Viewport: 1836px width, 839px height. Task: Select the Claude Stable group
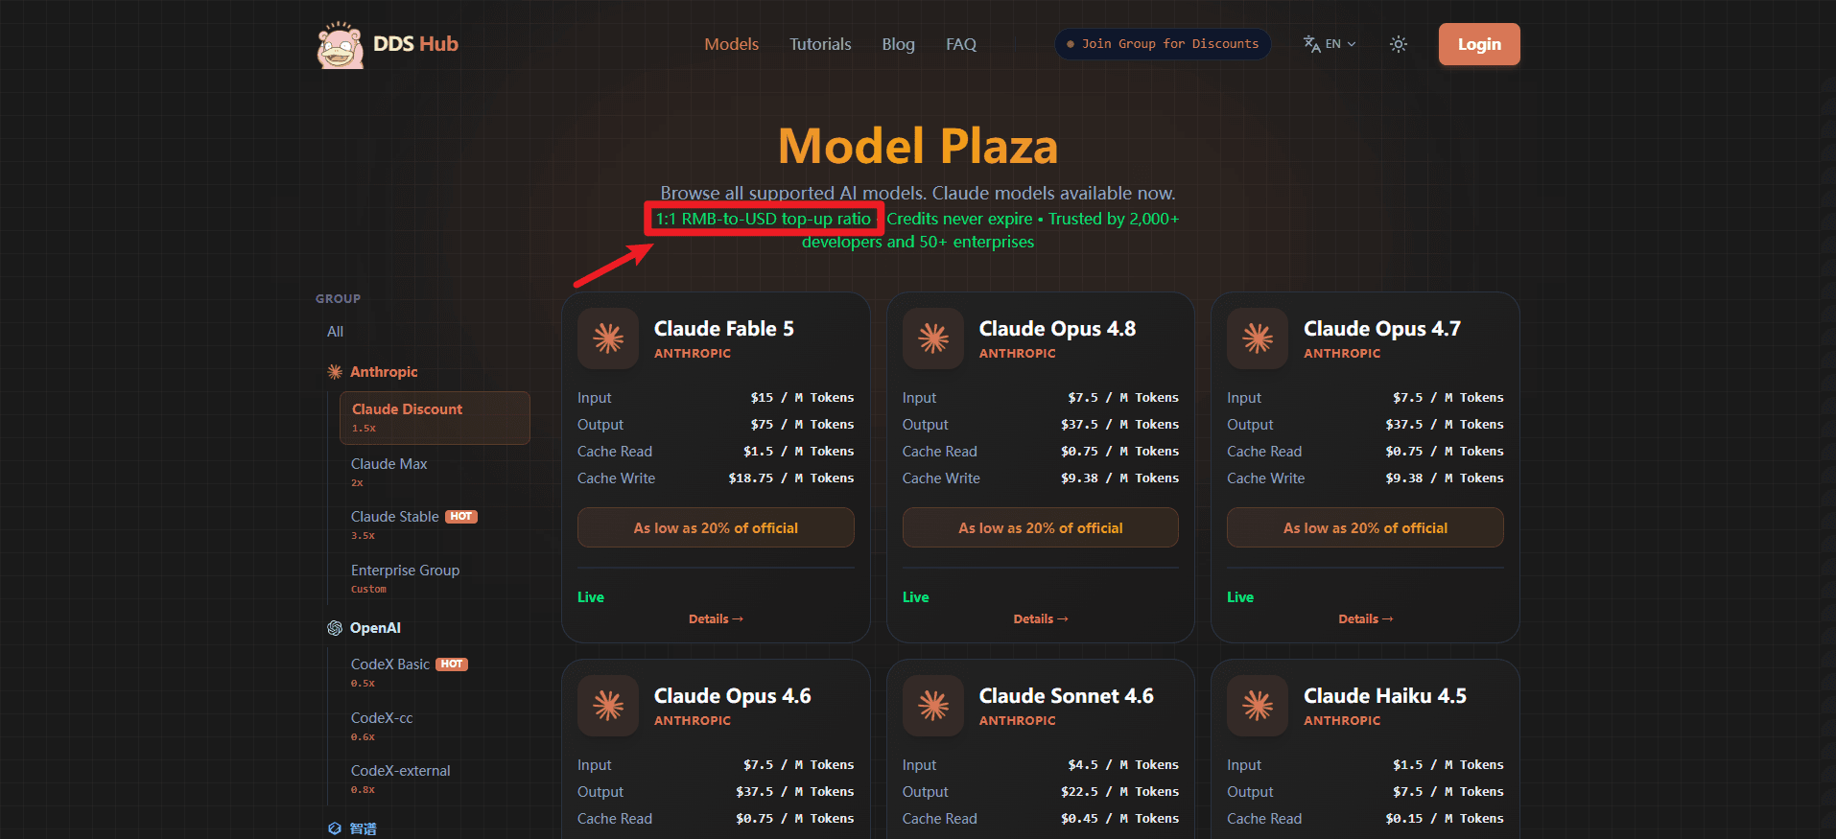(394, 517)
